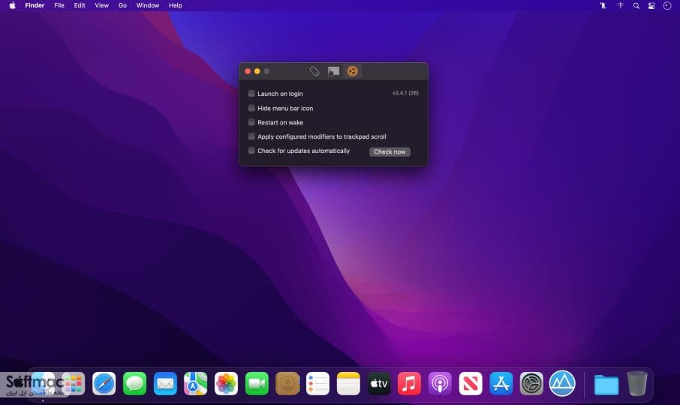This screenshot has width=680, height=405.
Task: Enable Apply configured modifiers to trackpad scroll
Action: (251, 136)
